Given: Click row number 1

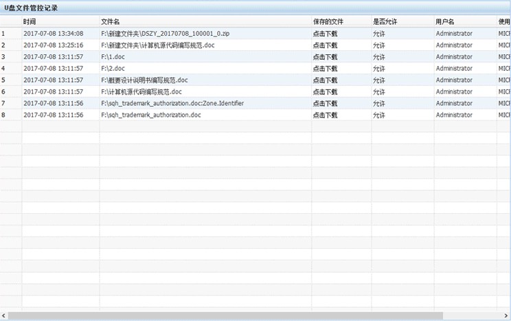Looking at the screenshot, I should pos(3,34).
